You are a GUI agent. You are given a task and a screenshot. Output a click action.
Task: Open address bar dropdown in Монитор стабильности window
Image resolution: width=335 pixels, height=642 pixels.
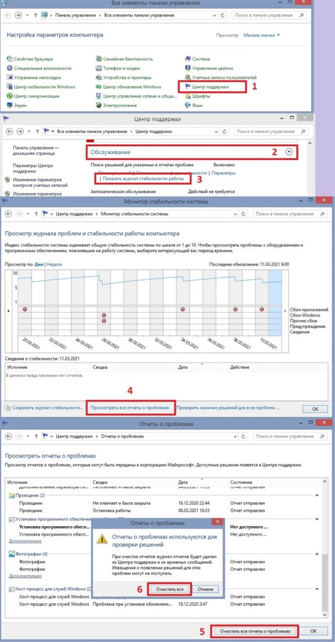(x=235, y=214)
